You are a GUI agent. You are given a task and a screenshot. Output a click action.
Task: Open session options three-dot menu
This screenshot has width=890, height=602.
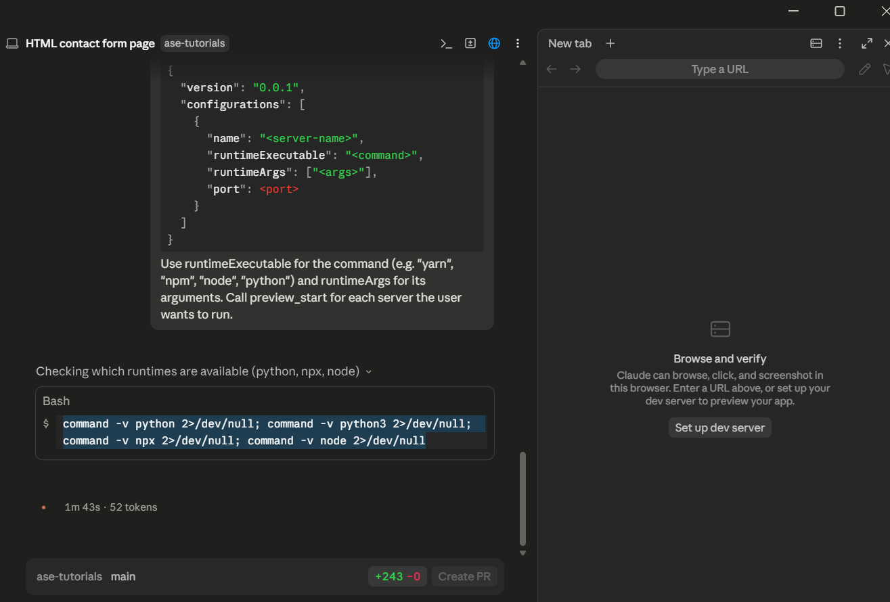point(518,43)
